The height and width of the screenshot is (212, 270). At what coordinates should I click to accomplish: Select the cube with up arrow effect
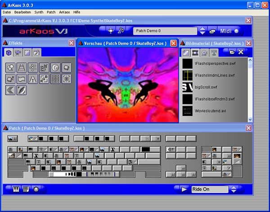10,79
